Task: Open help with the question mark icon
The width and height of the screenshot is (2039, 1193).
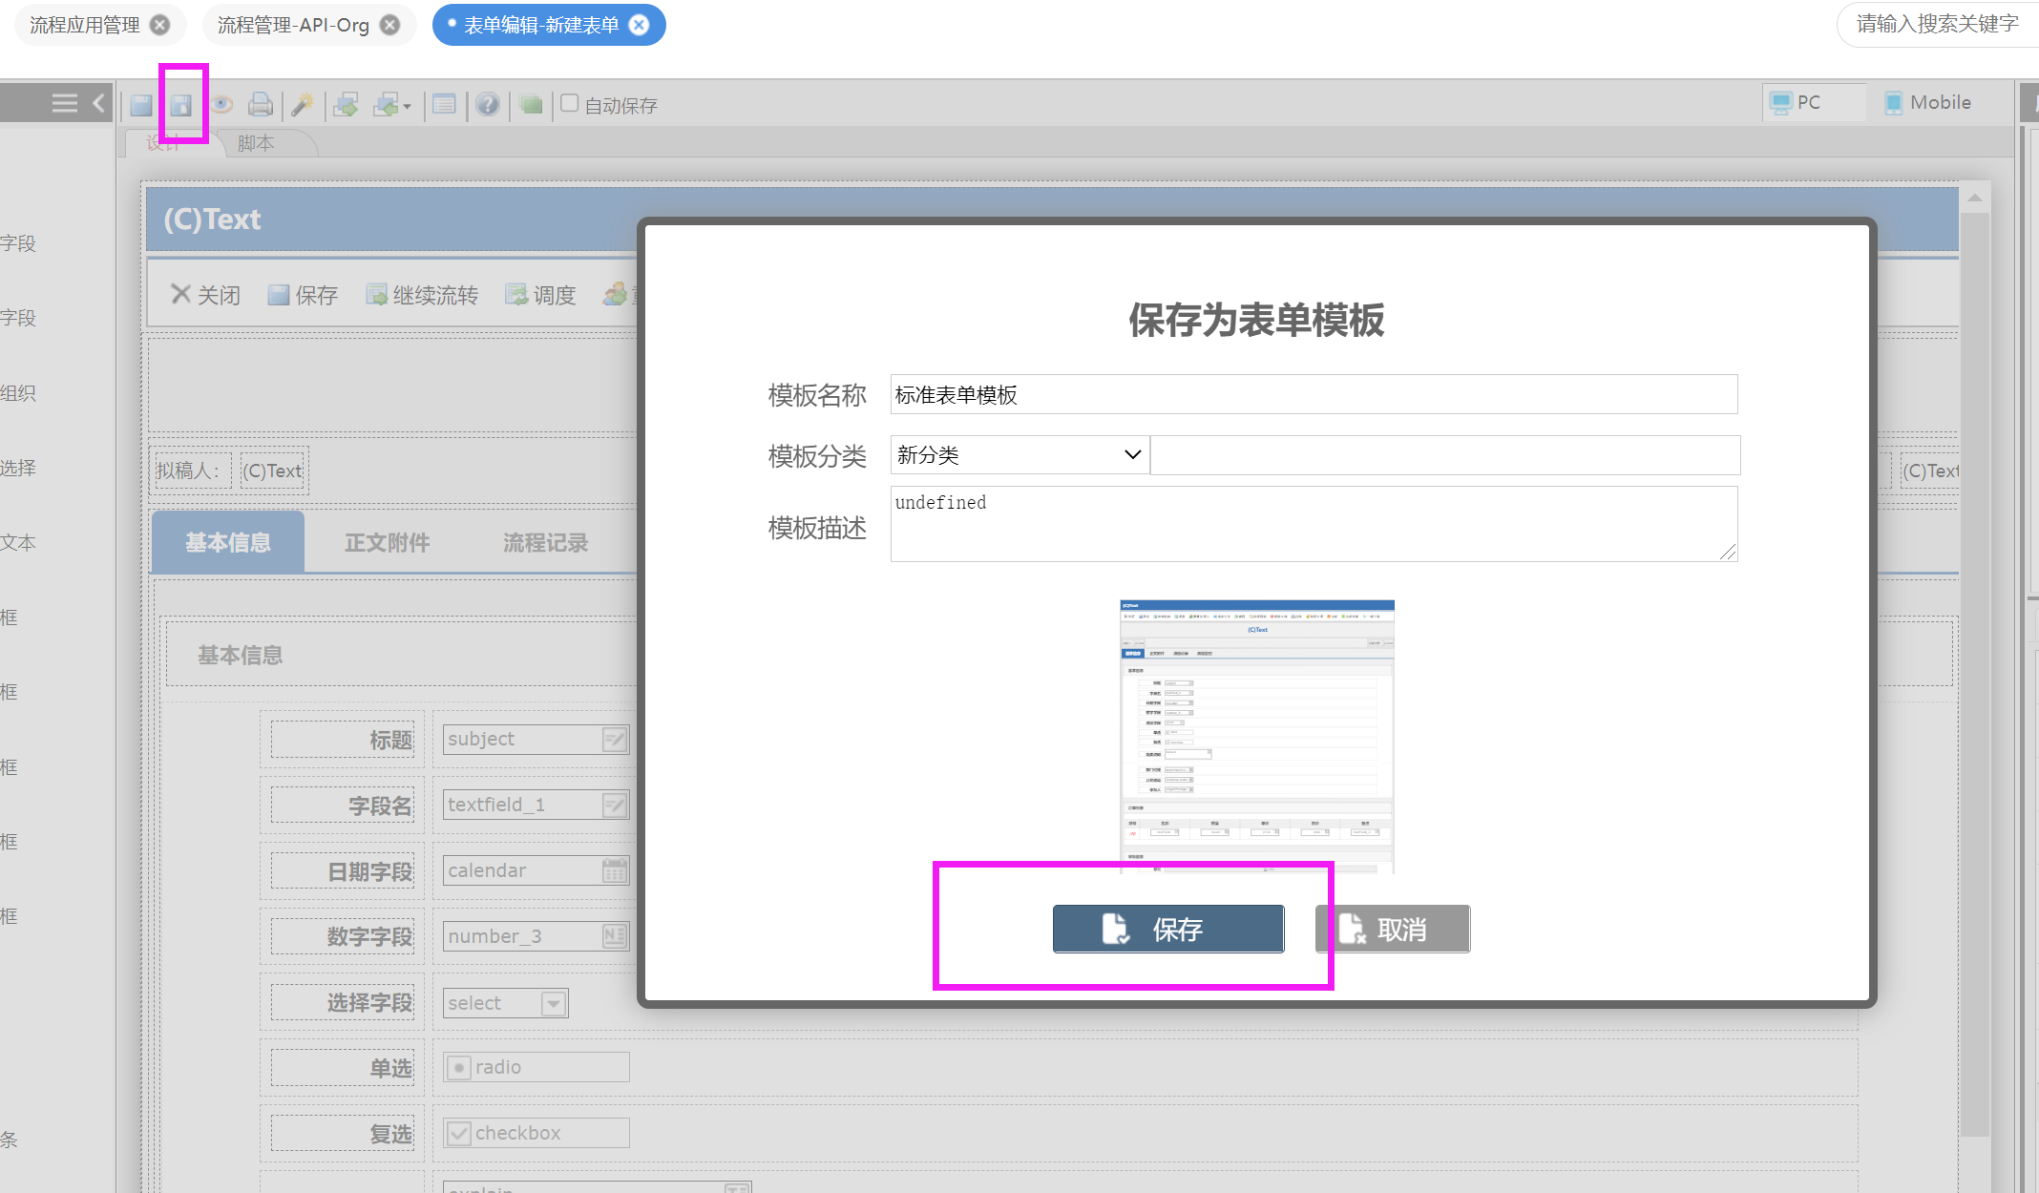Action: coord(487,104)
